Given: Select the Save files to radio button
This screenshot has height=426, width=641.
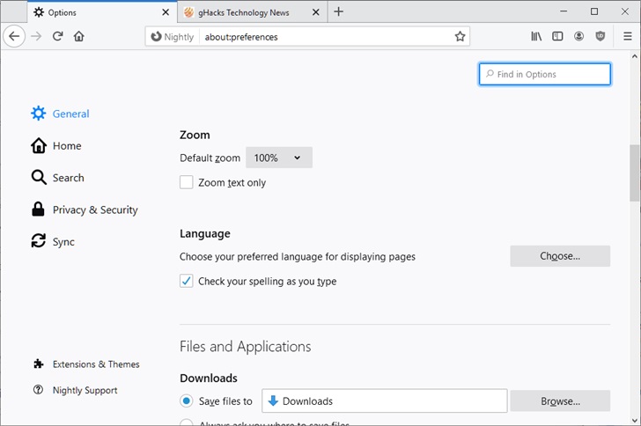Looking at the screenshot, I should 186,401.
